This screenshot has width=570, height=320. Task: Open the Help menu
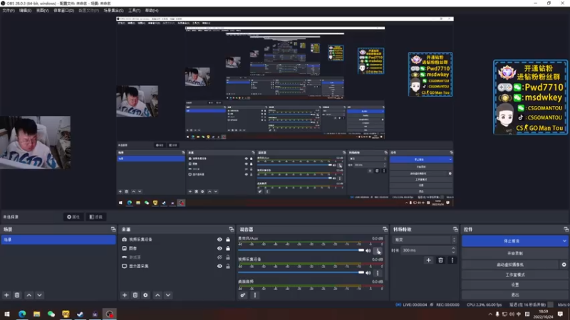pos(152,11)
